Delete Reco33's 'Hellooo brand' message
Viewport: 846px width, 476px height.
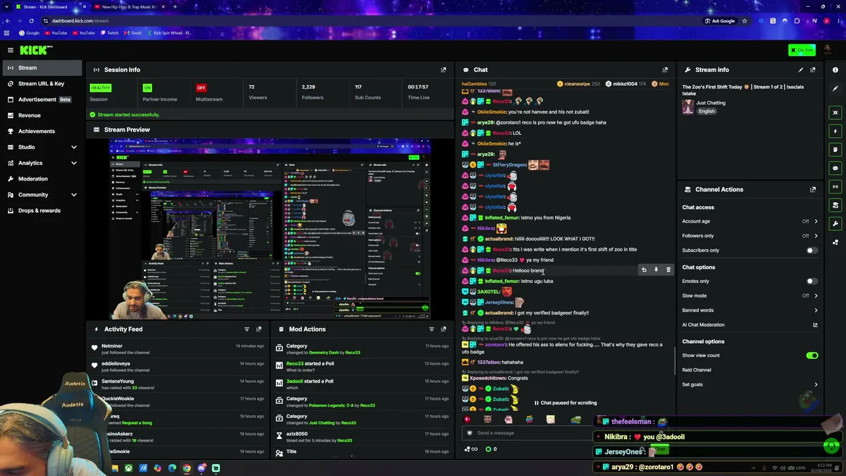668,270
